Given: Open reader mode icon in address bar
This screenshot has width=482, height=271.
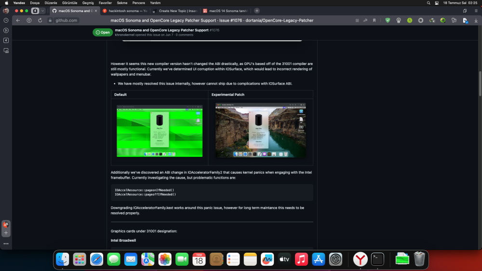Looking at the screenshot, I should [x=357, y=20].
